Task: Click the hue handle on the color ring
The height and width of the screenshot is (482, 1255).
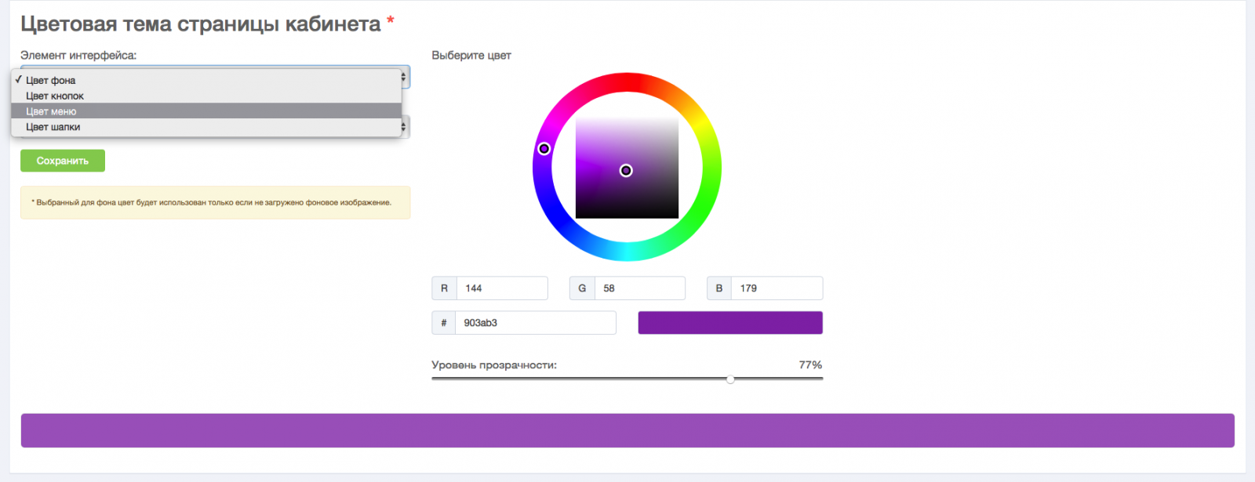Action: (544, 148)
